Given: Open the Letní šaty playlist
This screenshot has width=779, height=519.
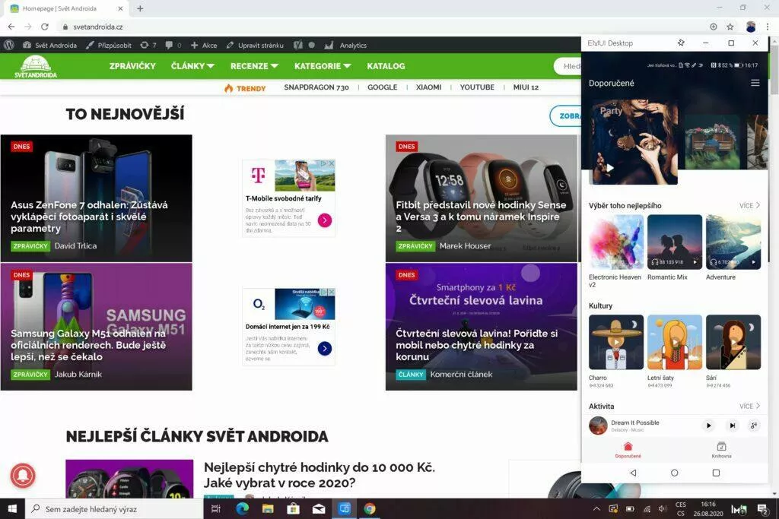Looking at the screenshot, I should point(675,343).
